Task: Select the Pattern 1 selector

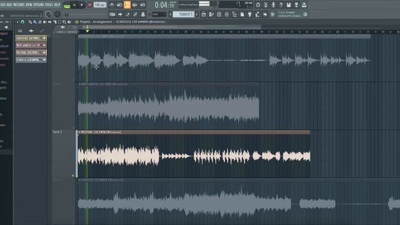Action: tap(184, 14)
